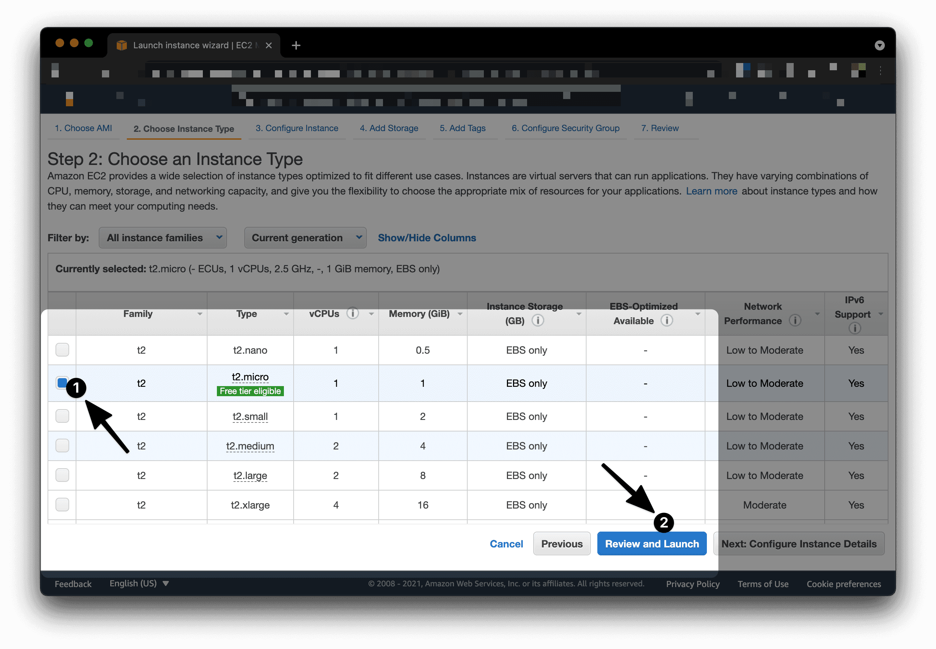Open the Privacy Policy footer link
This screenshot has width=936, height=649.
pyautogui.click(x=693, y=584)
